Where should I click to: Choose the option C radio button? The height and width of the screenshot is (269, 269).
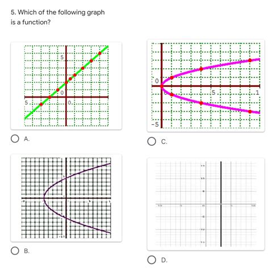[x=152, y=141]
